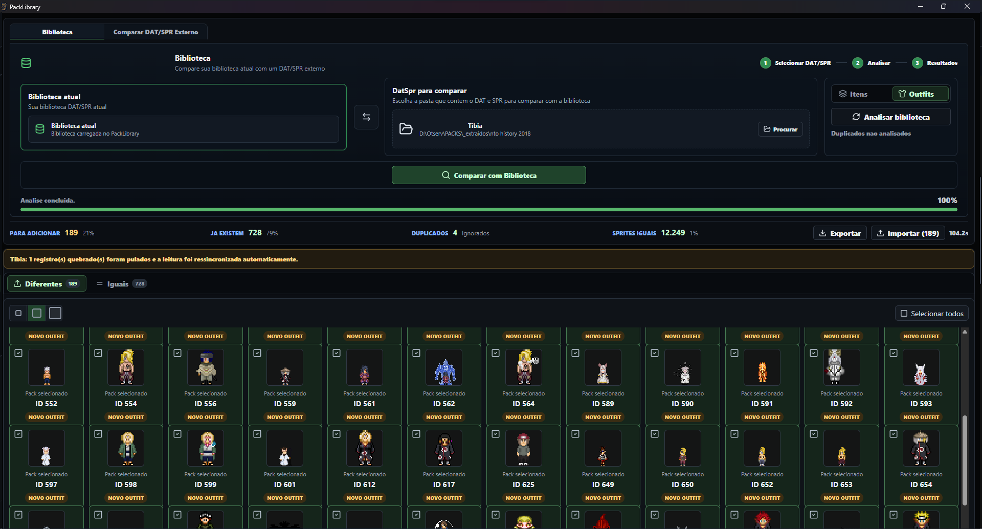
Task: Select the medium grid size icon
Action: pyautogui.click(x=37, y=313)
